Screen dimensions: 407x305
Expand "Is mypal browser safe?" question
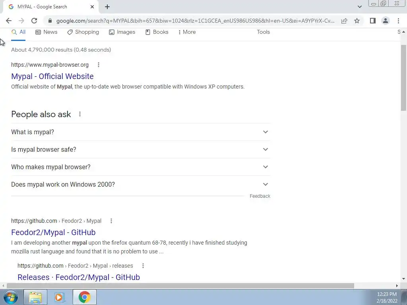[141, 150]
